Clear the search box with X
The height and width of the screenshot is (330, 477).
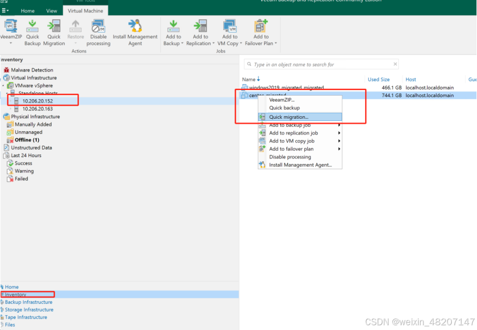pos(395,64)
